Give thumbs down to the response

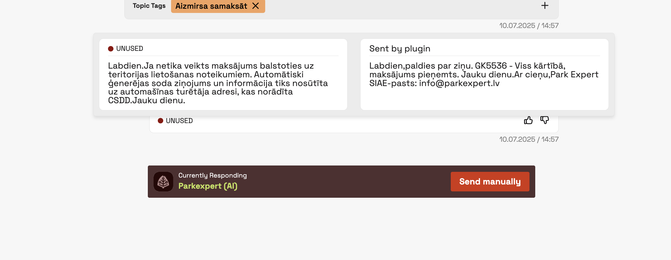(x=545, y=120)
